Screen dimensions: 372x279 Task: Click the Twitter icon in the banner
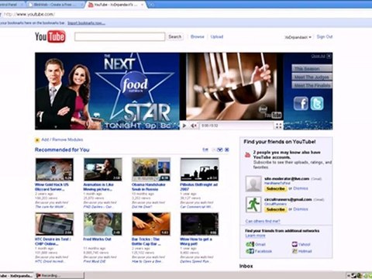coord(317,103)
